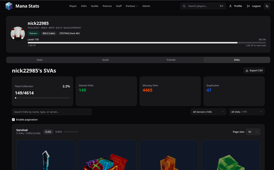This screenshot has width=274, height=170.
Task: Open the Staff nav item
Action: coord(119,6)
